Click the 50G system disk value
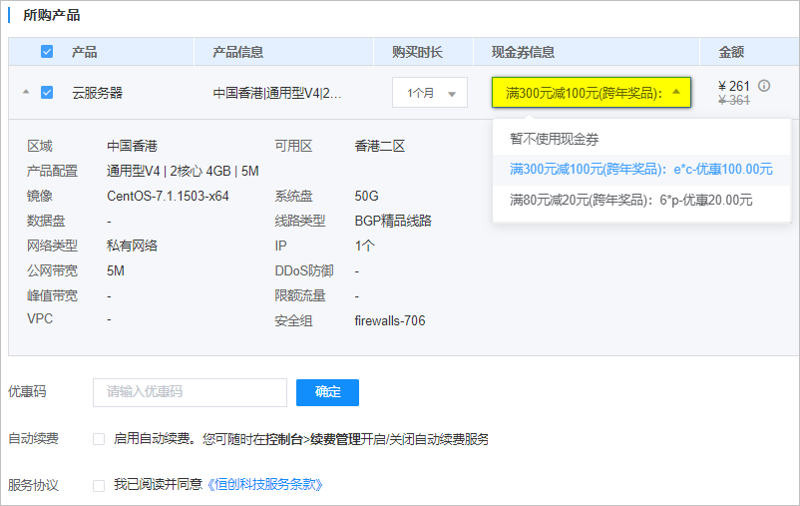This screenshot has width=800, height=506. pos(366,196)
